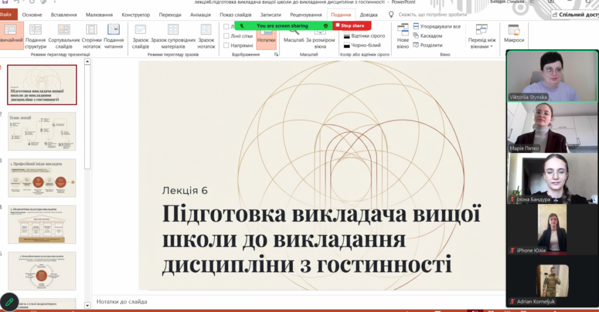Click Cascade windows (Каскадом)
The width and height of the screenshot is (599, 312).
(x=431, y=36)
